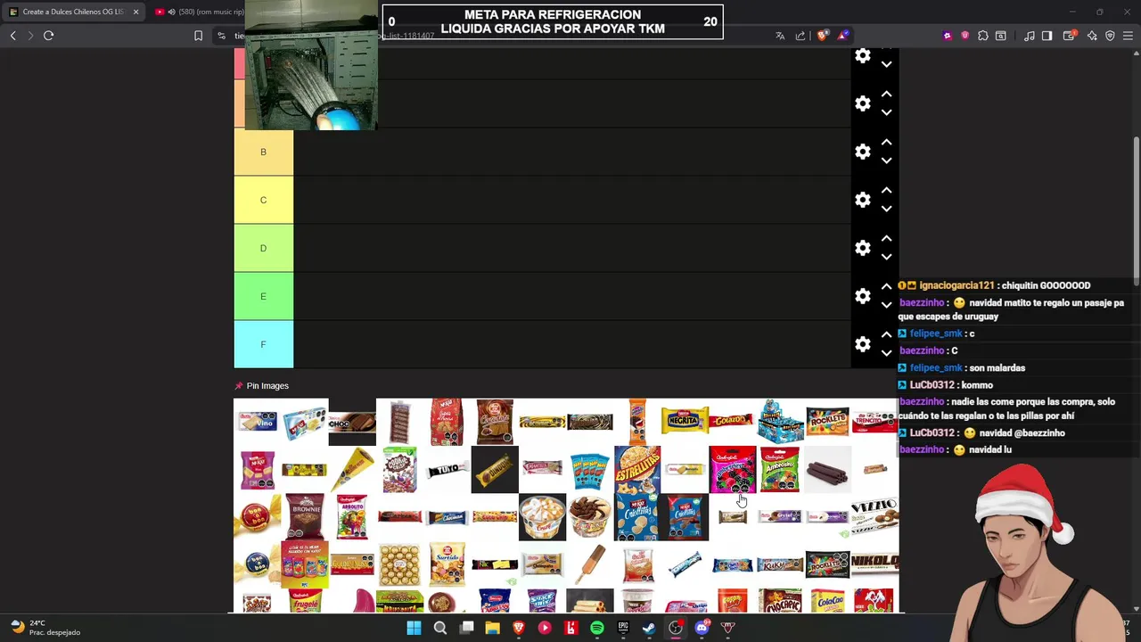Screen dimensions: 1141x642
Task: Open Spotify from the taskbar
Action: [x=597, y=628]
